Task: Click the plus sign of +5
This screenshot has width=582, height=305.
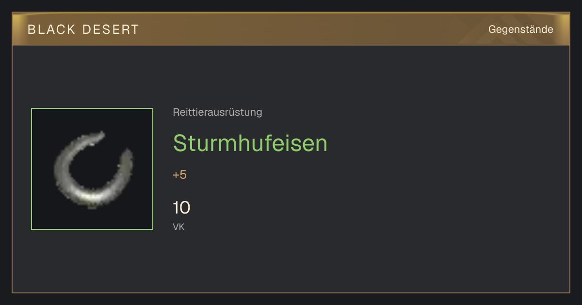Action: click(176, 175)
